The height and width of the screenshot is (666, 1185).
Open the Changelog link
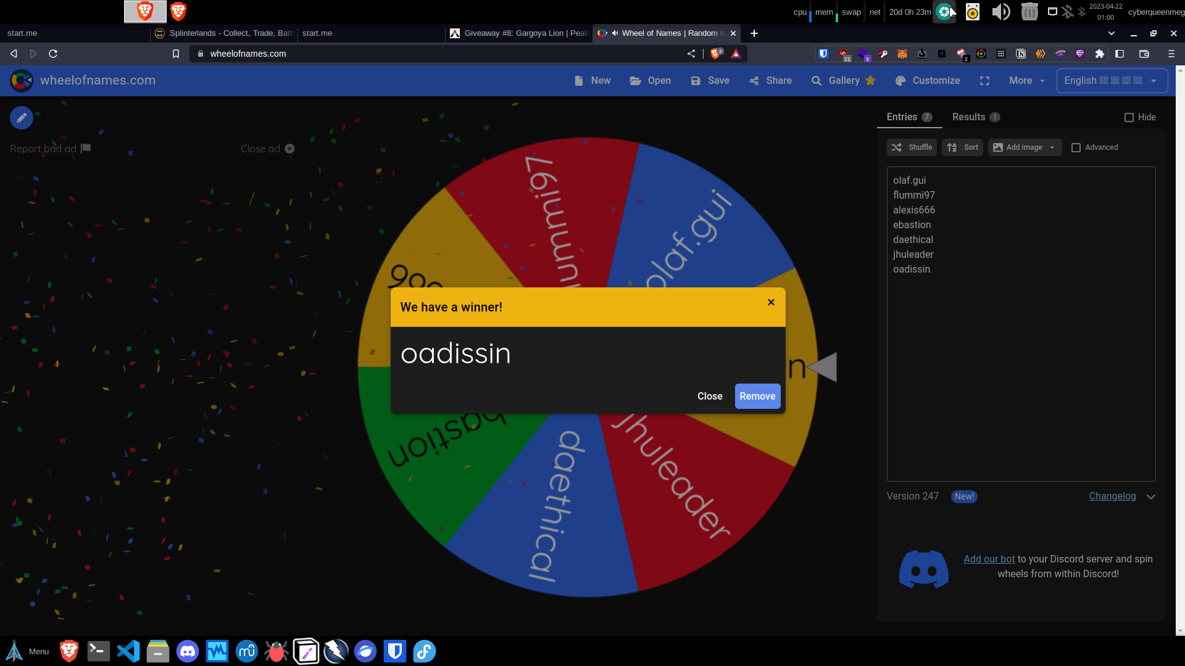point(1112,496)
